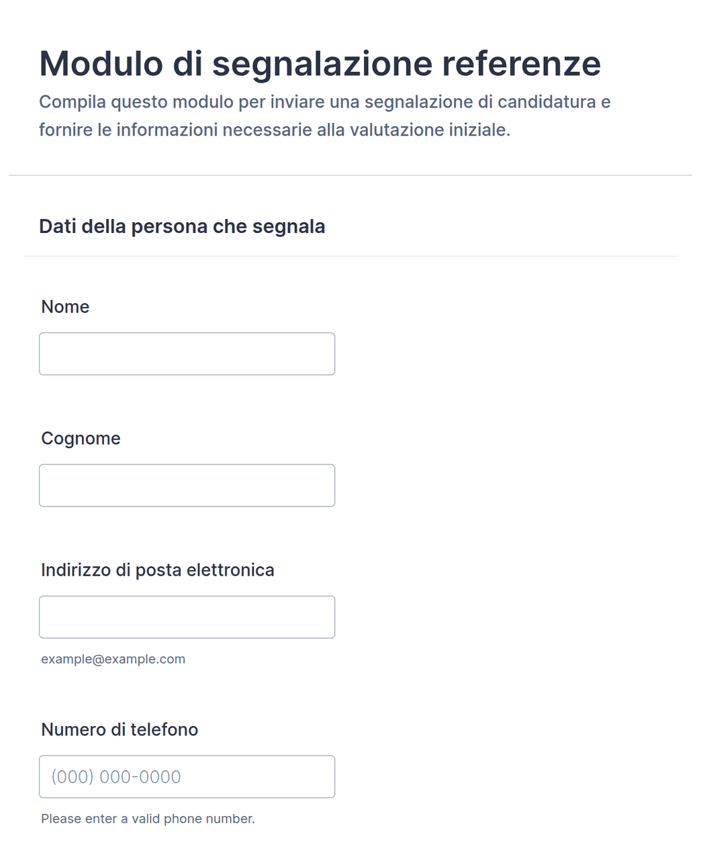Select the Indirizzo di posta elettronica field
Screen dimensions: 701x863
[x=187, y=617]
